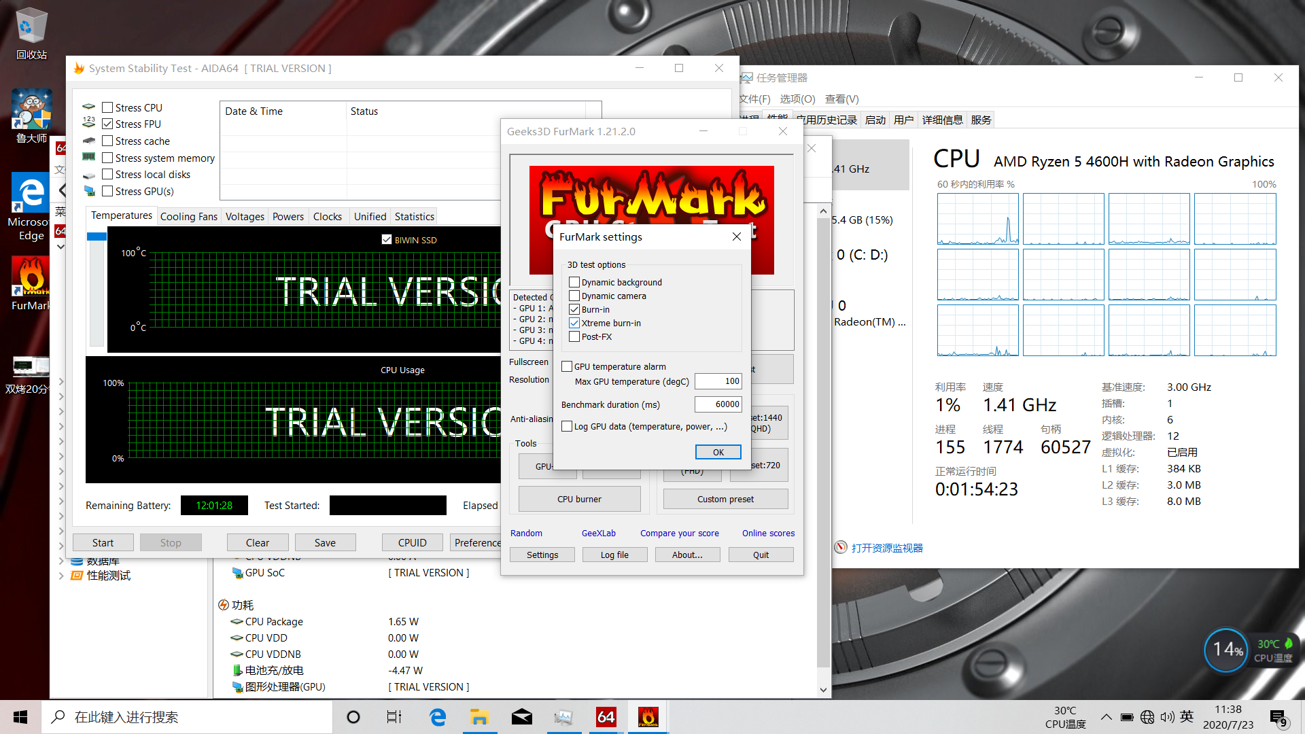Viewport: 1305px width, 734px height.
Task: Enable Stress system memory checkbox
Action: coord(107,158)
